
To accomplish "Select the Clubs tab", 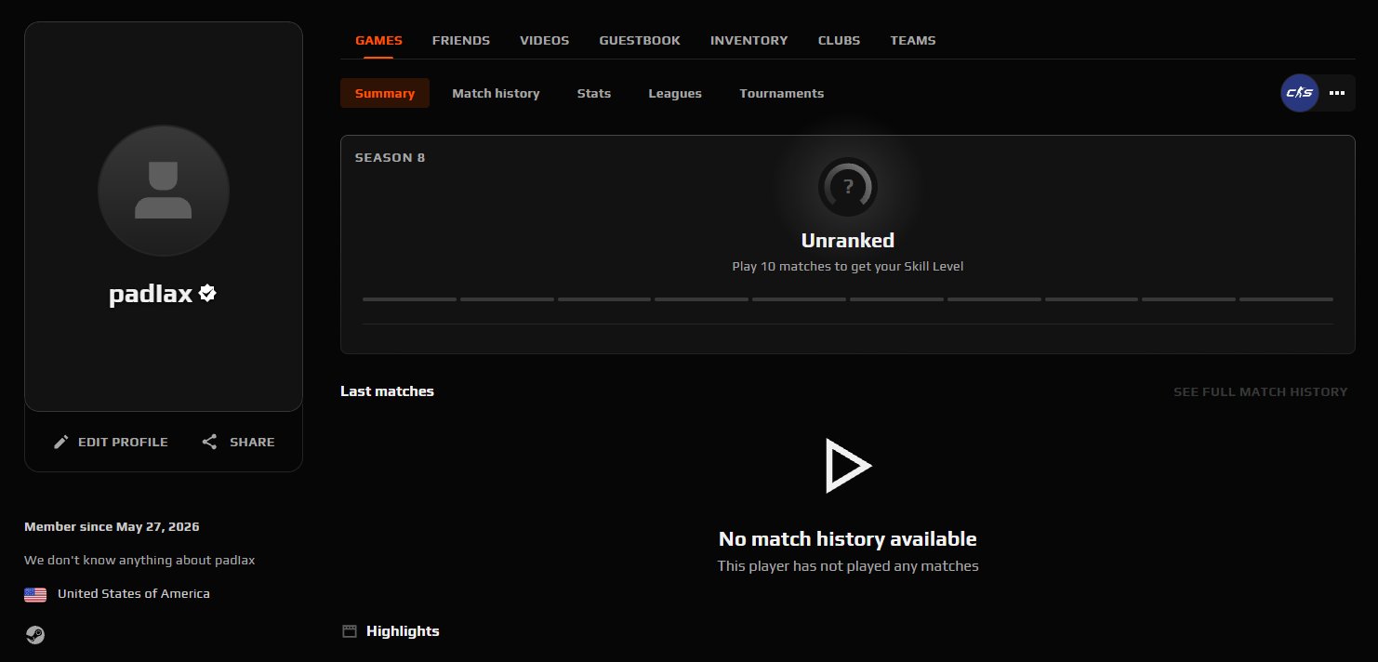I will pyautogui.click(x=839, y=40).
